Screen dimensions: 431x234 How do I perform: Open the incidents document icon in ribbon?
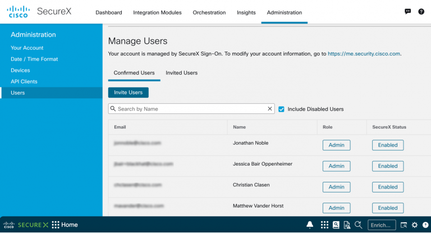(x=346, y=225)
